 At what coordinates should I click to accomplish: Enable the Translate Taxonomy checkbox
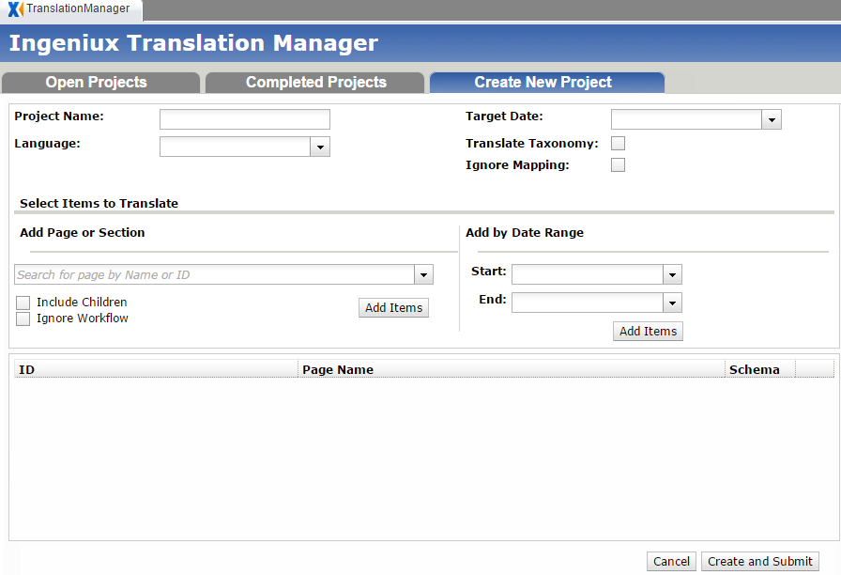click(x=618, y=144)
